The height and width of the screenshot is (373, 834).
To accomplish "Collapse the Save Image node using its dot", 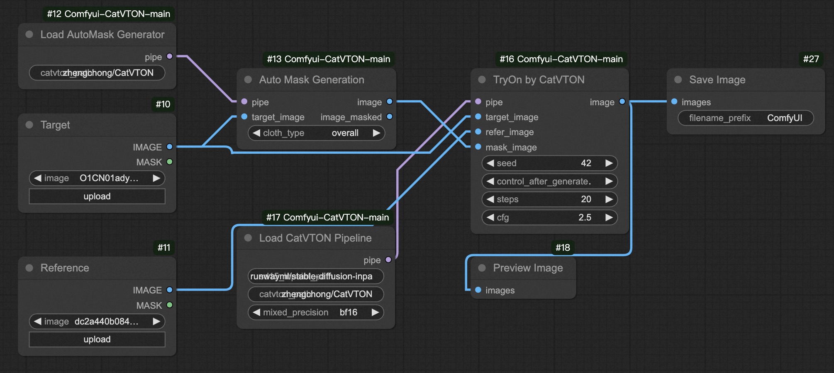I will pyautogui.click(x=678, y=80).
